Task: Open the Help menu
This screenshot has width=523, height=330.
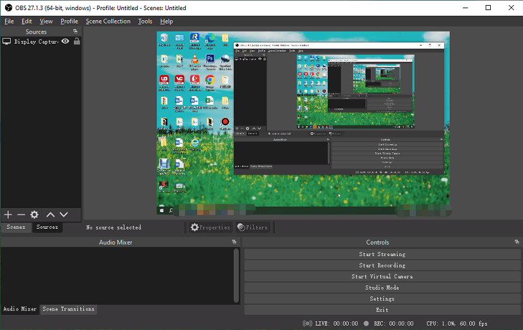Action: (167, 21)
